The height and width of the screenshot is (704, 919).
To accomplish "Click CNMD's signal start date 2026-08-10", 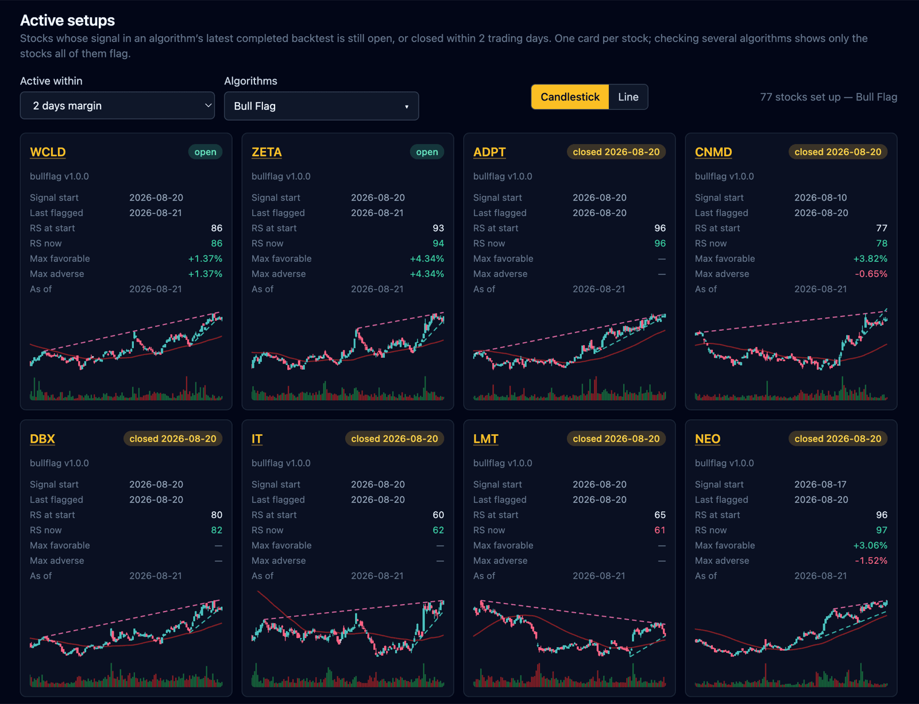I will point(821,198).
